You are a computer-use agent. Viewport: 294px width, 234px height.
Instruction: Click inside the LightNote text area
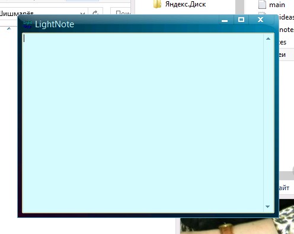click(143, 123)
